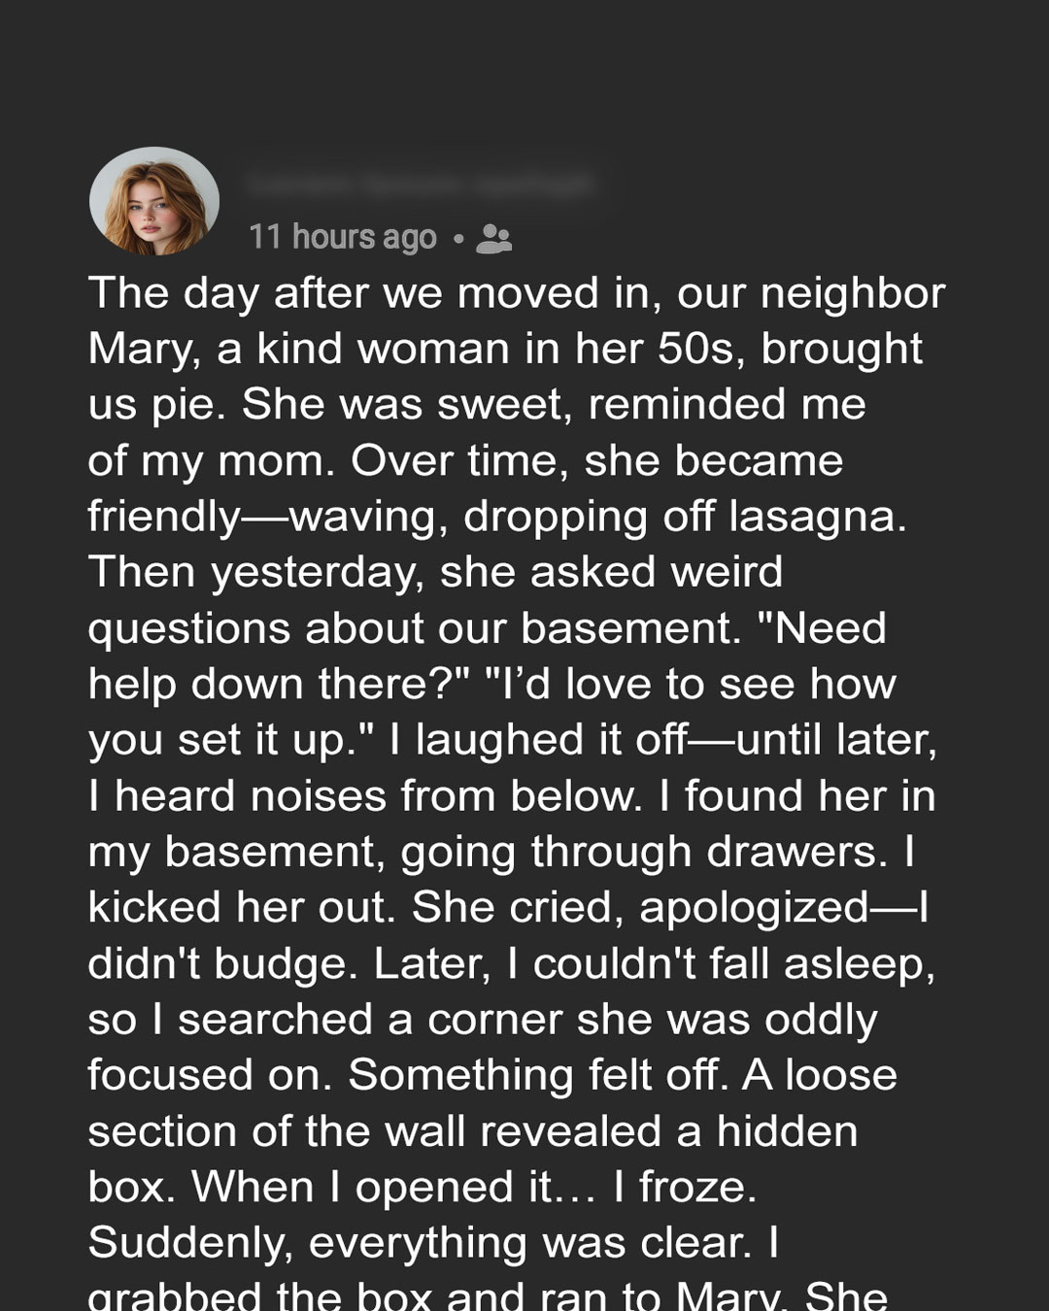Click the blurred author name

[420, 183]
